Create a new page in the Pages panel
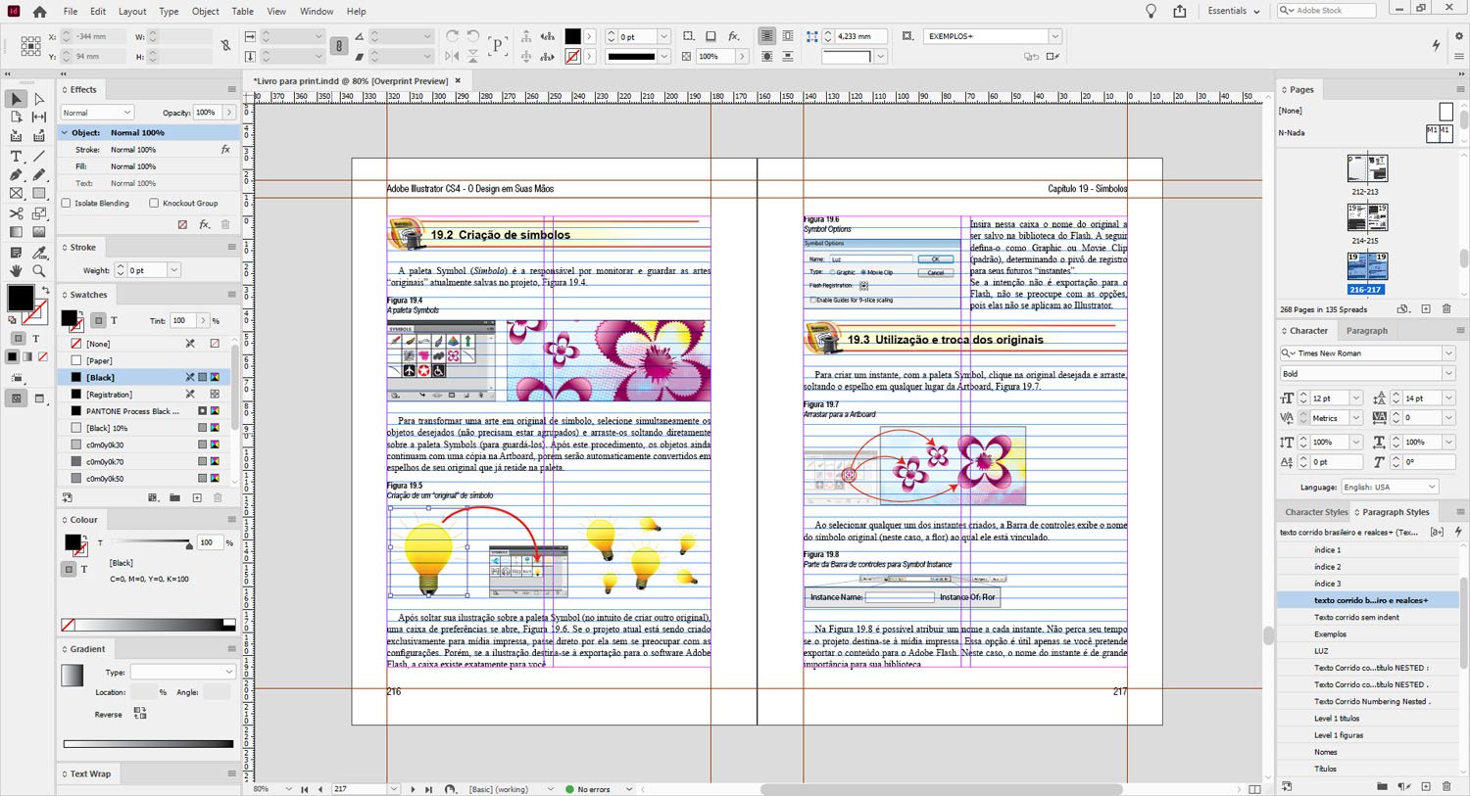The height and width of the screenshot is (796, 1470). 1426,309
